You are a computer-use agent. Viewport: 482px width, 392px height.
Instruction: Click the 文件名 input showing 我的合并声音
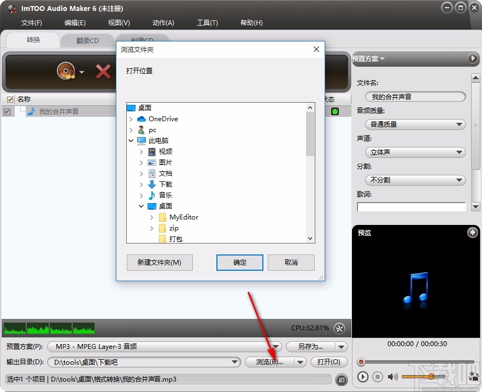414,97
